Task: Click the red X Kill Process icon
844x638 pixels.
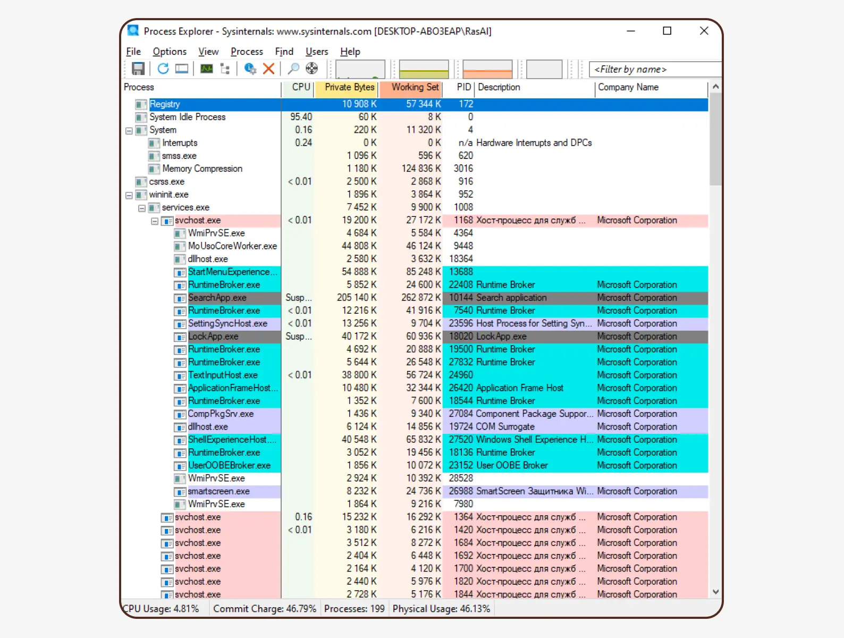Action: (x=269, y=69)
